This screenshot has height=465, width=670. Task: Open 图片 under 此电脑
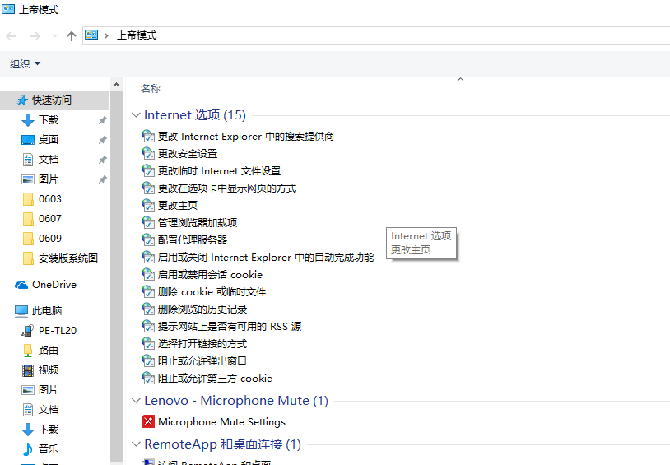49,390
